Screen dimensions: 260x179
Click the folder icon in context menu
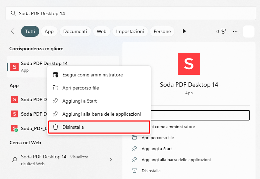coord(56,88)
